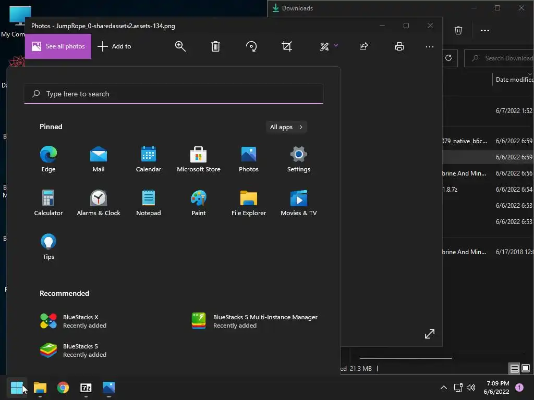The width and height of the screenshot is (534, 400).
Task: Open My Computer desktop icon
Action: tap(16, 21)
